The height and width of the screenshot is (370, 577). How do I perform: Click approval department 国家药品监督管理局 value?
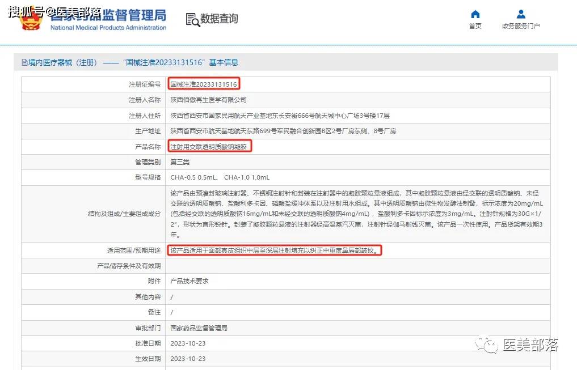pos(199,328)
